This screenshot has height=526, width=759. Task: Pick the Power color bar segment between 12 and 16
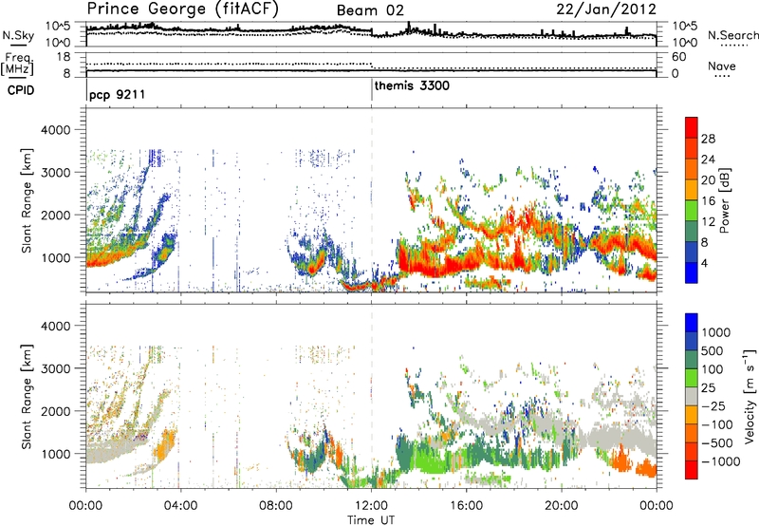coord(692,211)
